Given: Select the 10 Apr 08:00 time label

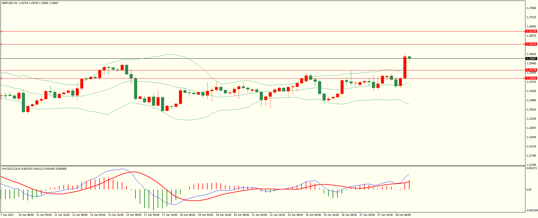Looking at the screenshot, I should point(26,215).
